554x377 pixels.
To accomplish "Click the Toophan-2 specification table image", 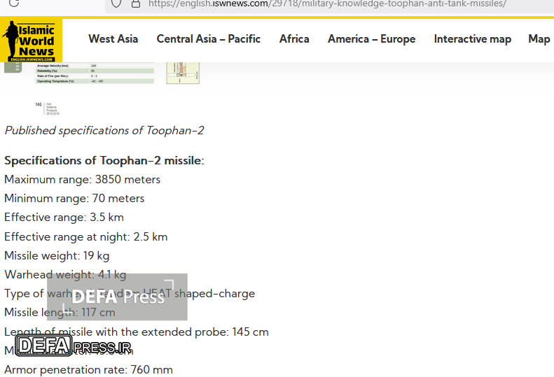I will pos(95,73).
